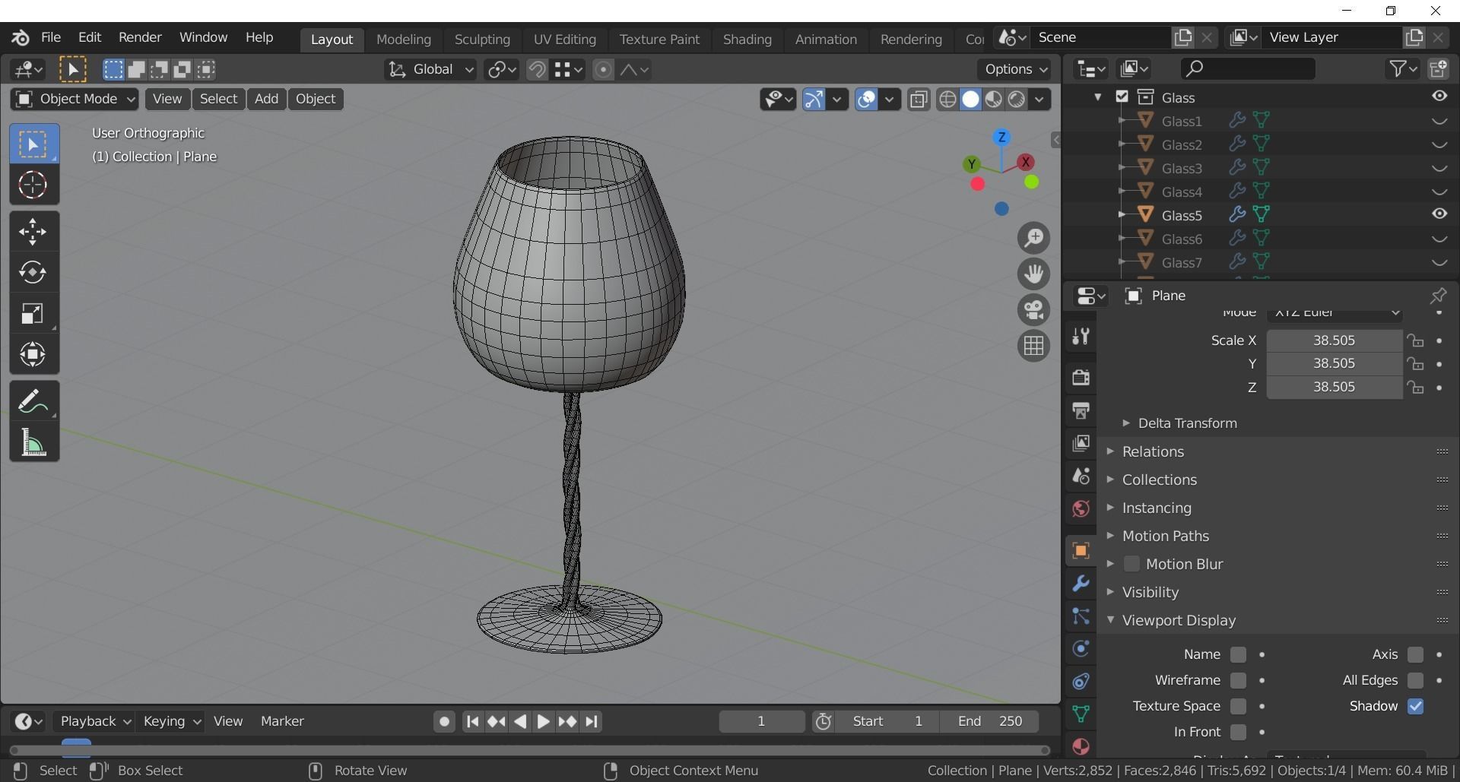1460x782 pixels.
Task: Click the Add menu button in viewport
Action: click(266, 99)
